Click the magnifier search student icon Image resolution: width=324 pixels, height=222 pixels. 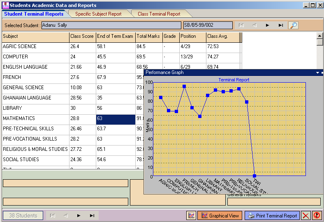(293, 25)
